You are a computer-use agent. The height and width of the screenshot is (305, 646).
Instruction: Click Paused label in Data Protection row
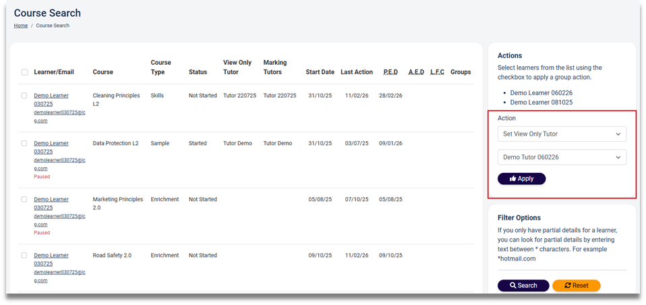pyautogui.click(x=42, y=177)
